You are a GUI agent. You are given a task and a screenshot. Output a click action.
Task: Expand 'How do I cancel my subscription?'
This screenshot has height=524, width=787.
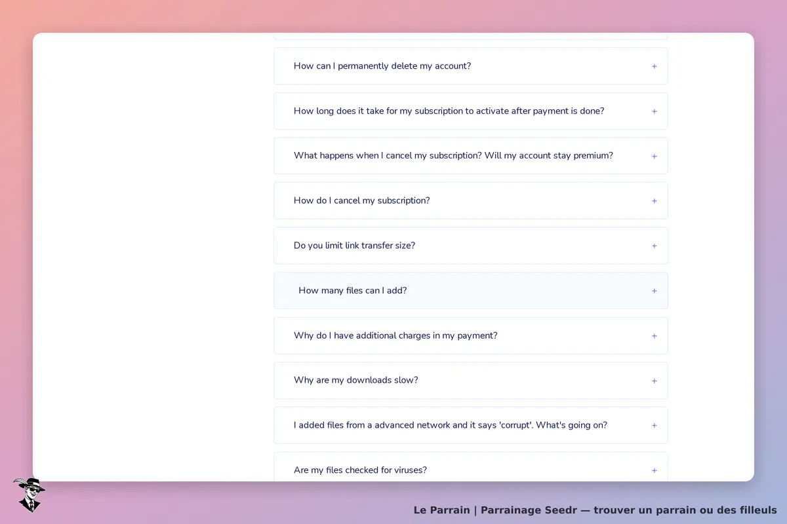tap(470, 201)
